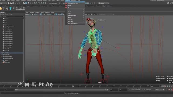
Task: Switch to the Rigging shelf tab
Action: click(x=28, y=6)
